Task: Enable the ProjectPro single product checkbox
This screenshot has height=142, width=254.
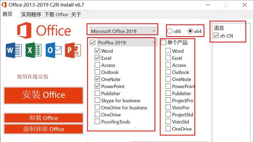Action: click(168, 100)
